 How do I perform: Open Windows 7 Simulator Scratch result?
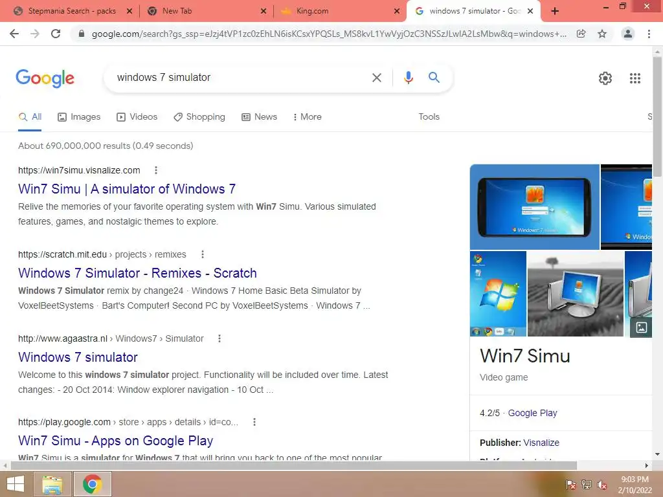coord(137,273)
